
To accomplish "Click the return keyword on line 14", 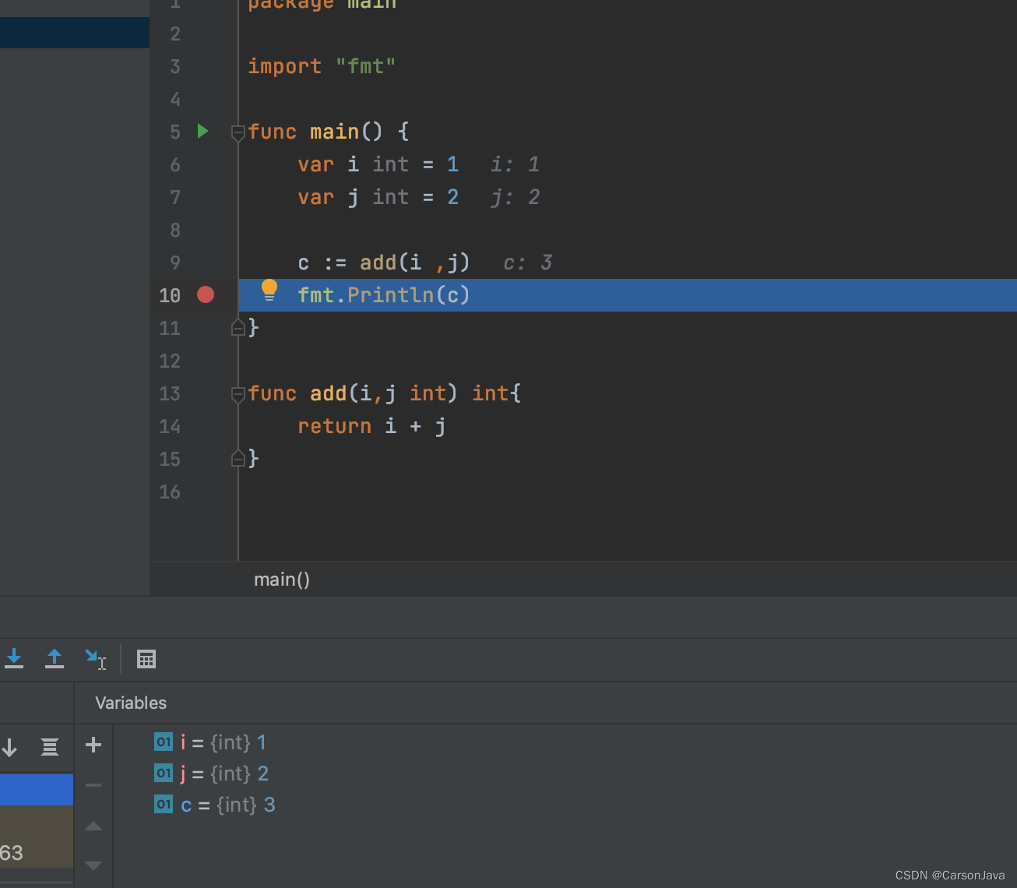I will (x=335, y=426).
